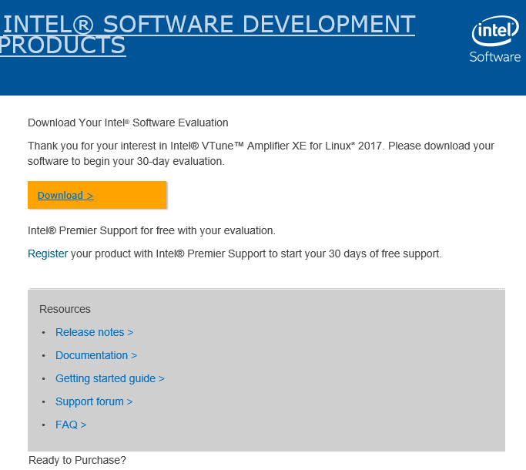The image size is (526, 470).
Task: Click the bullet beside Release notes
Action: tap(43, 333)
